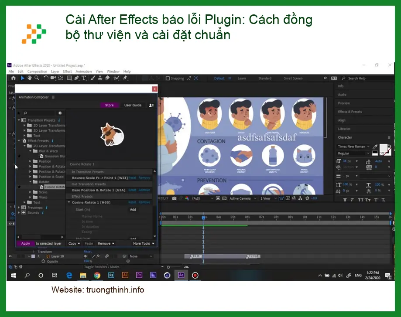Open Illustrator from the taskbar
The width and height of the screenshot is (401, 317).
click(125, 275)
